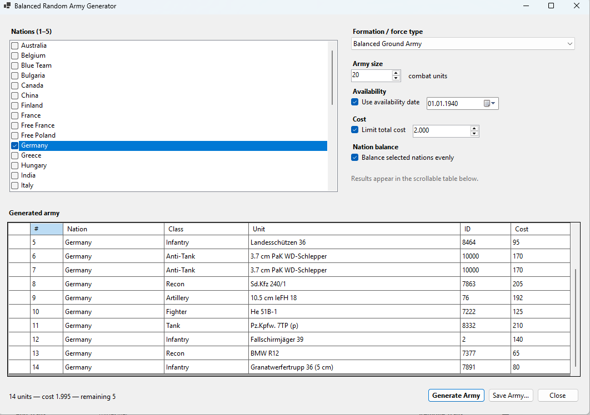Open the availability date calendar picker
Screen dimensions: 590x415
click(x=489, y=103)
